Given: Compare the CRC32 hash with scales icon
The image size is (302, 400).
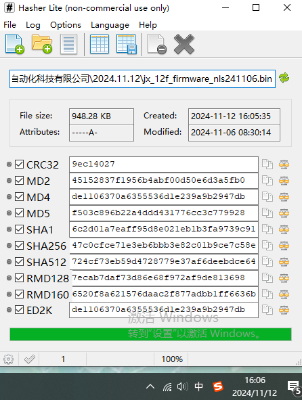Looking at the screenshot, I should coord(284,164).
